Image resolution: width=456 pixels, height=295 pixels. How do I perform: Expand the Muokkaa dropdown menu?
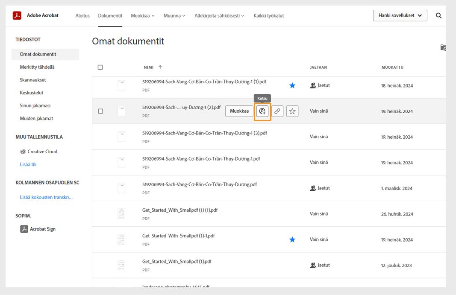(143, 16)
